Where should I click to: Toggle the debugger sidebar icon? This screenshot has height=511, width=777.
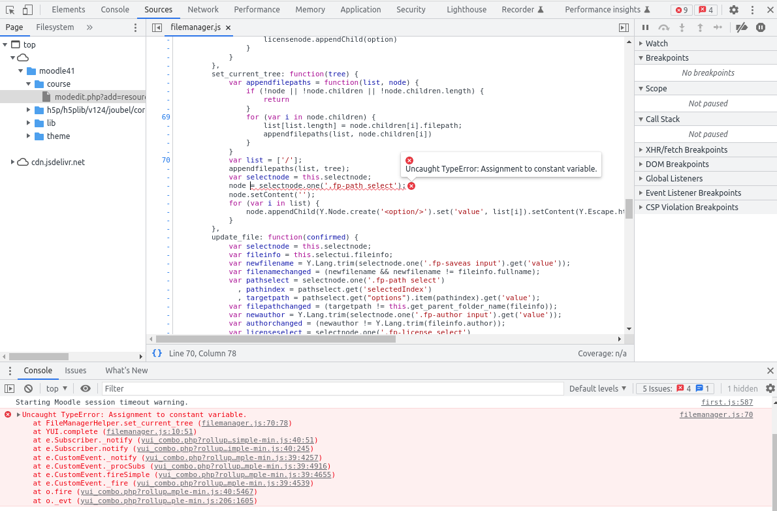(624, 27)
